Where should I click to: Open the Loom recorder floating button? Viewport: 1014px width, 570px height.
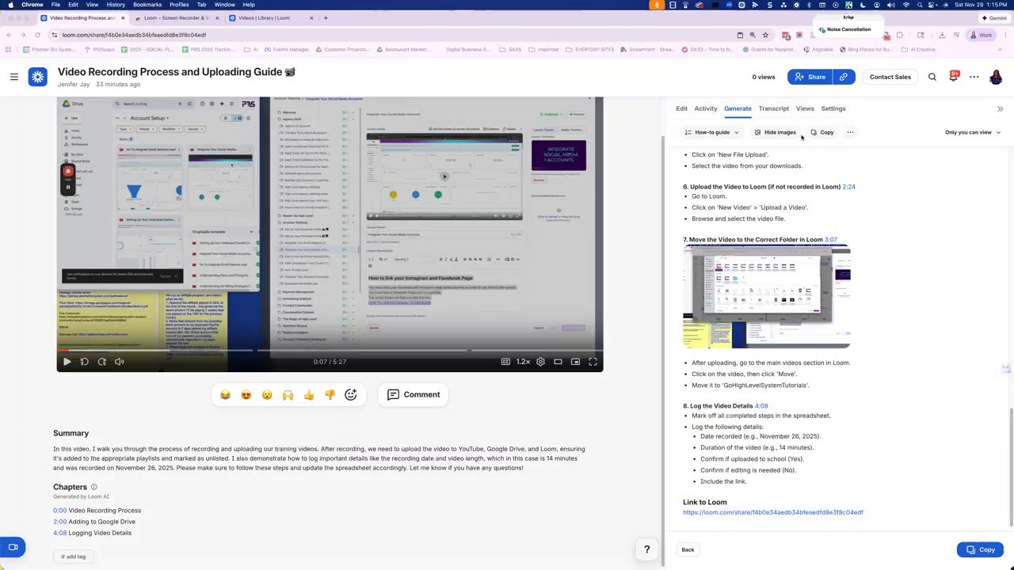pos(13,547)
